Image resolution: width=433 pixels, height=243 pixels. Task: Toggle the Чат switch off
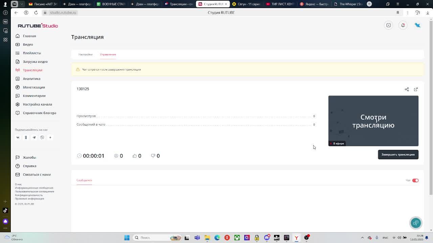point(415,181)
